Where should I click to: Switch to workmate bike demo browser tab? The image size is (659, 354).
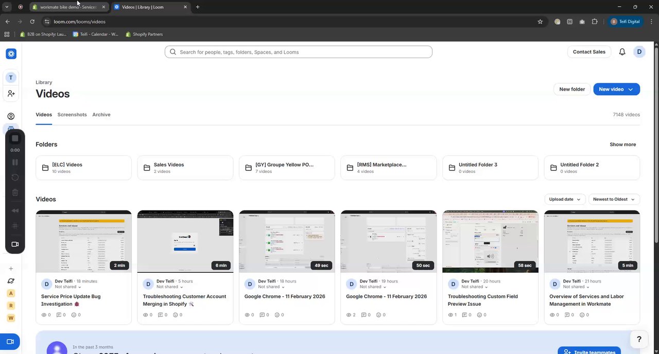tap(69, 7)
